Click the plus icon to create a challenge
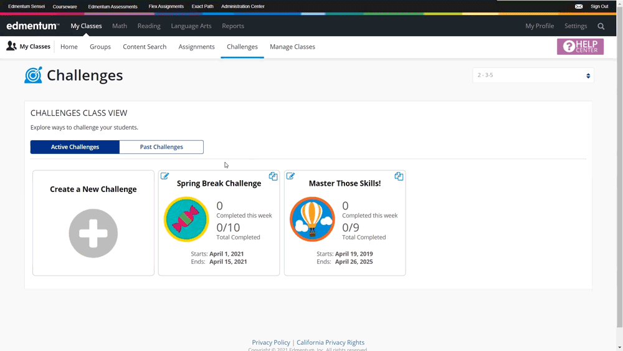 93,233
